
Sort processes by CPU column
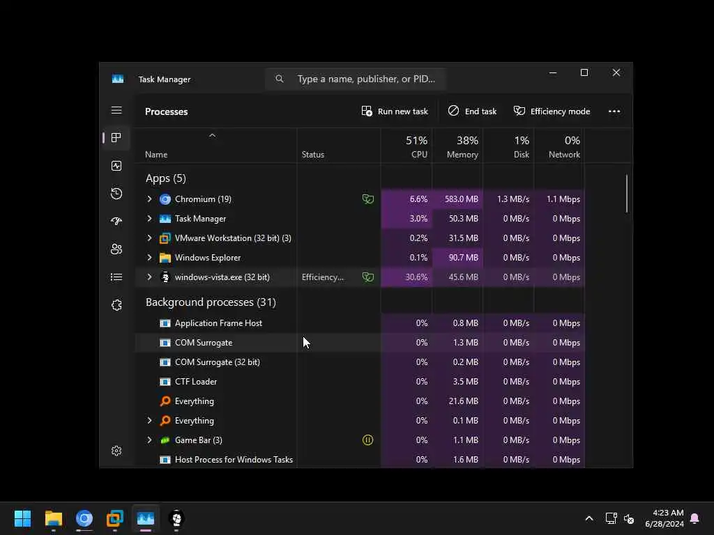tap(407, 146)
